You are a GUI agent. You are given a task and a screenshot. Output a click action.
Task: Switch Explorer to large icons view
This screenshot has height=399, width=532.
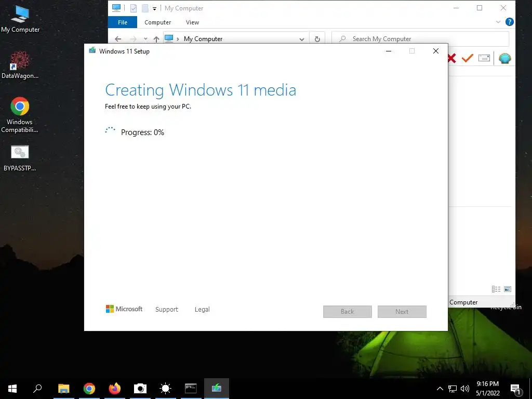[x=508, y=289]
